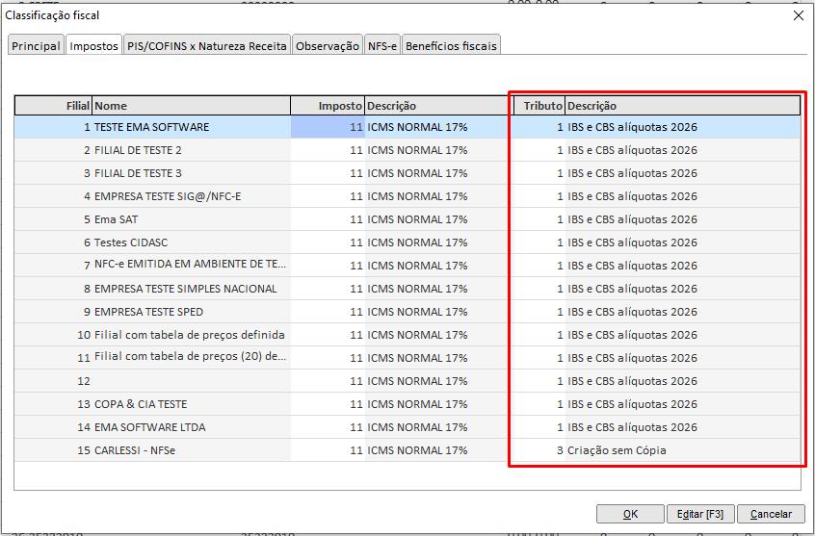Click the Nome column header
815x536 pixels.
pos(191,106)
